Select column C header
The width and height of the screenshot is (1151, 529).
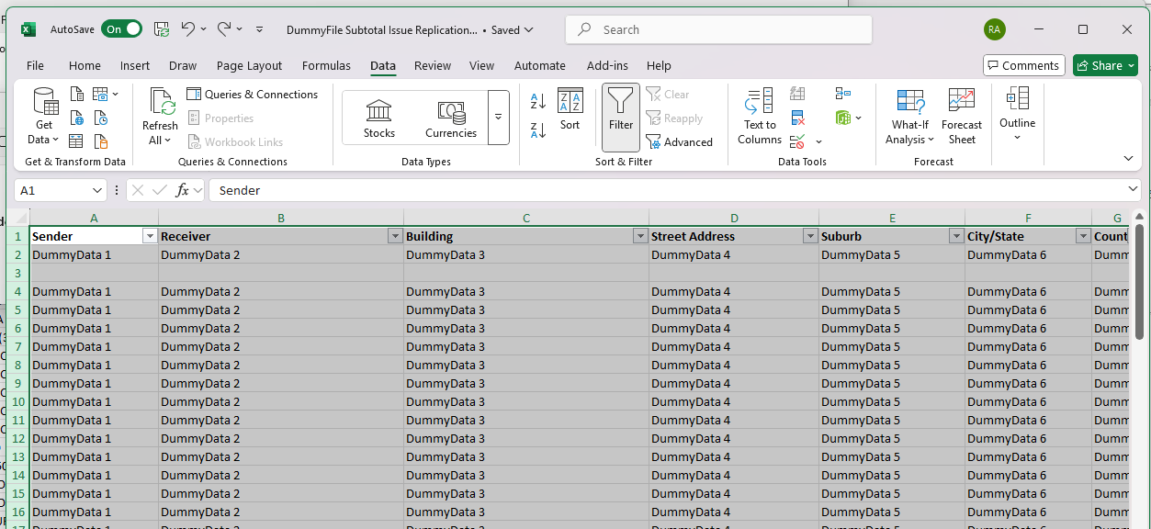[x=526, y=218]
